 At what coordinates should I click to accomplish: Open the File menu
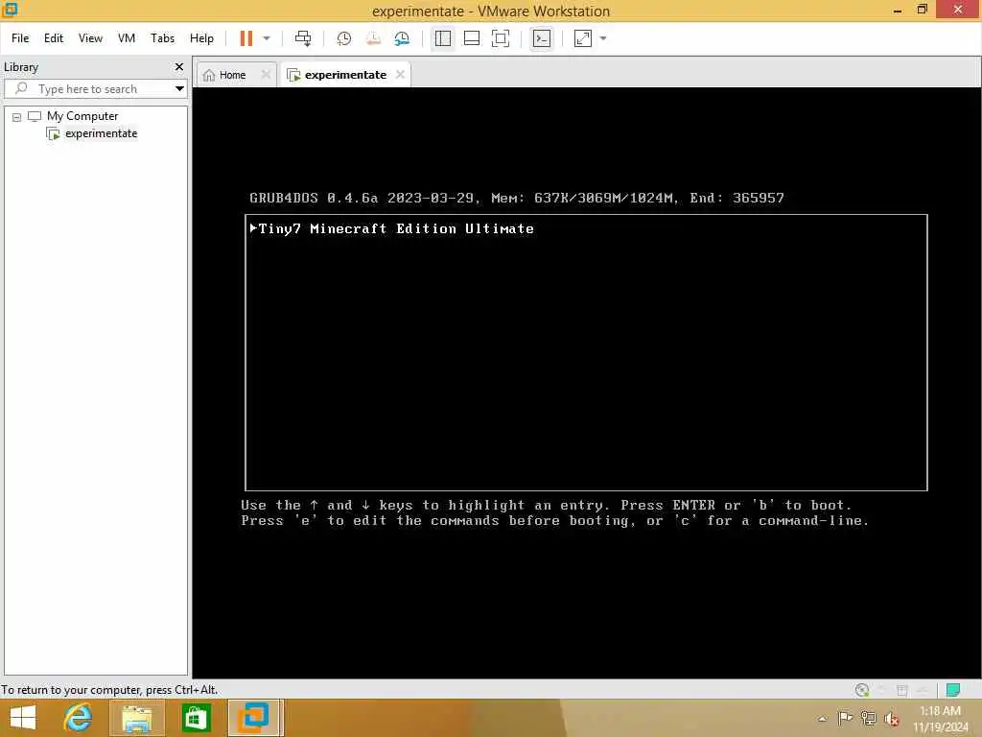tap(20, 38)
